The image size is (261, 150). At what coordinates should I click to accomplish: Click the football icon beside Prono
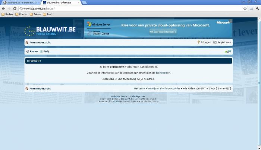tap(28, 51)
